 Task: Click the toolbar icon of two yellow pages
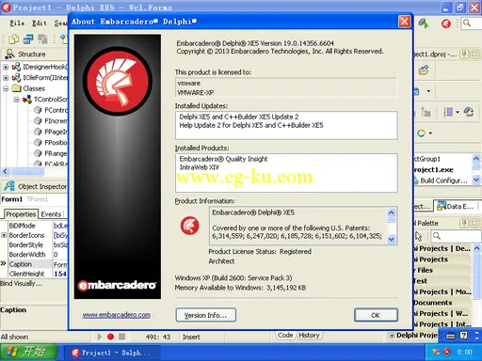click(13, 39)
